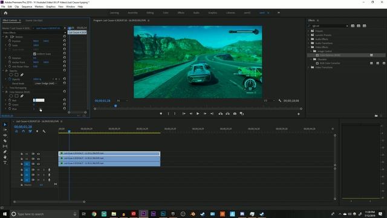The image size is (387, 218).
Task: Toggle Red animation stopwatch
Action: (x=10, y=100)
